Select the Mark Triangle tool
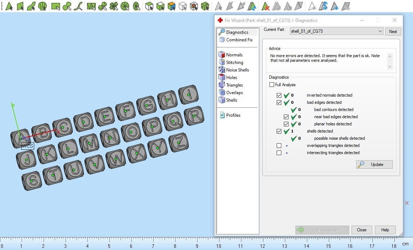 coord(9,6)
